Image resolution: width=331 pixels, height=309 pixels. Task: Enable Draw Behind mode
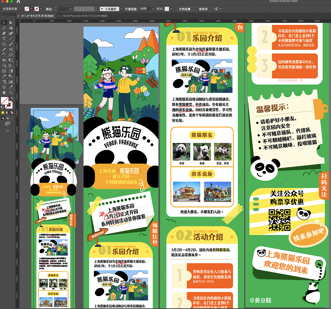7,118
